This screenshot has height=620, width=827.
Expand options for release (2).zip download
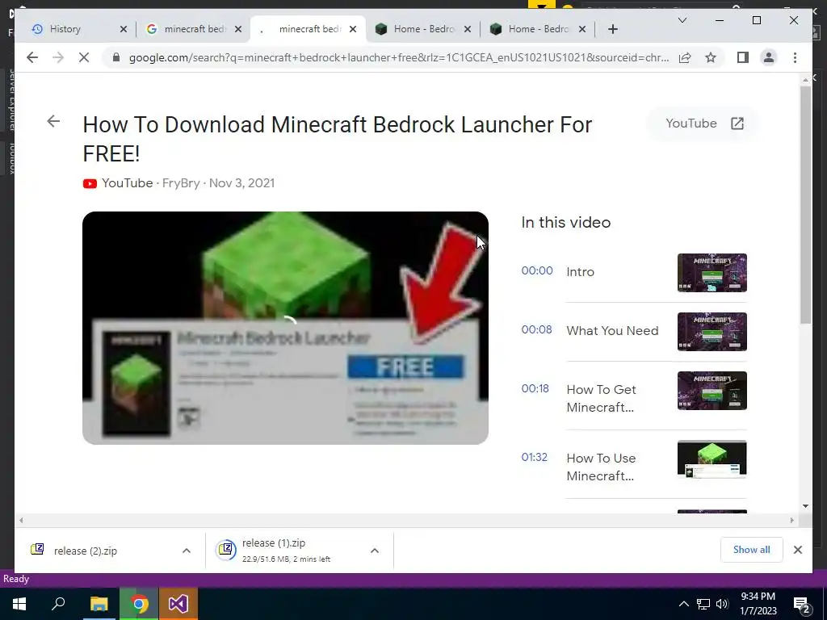tap(187, 551)
